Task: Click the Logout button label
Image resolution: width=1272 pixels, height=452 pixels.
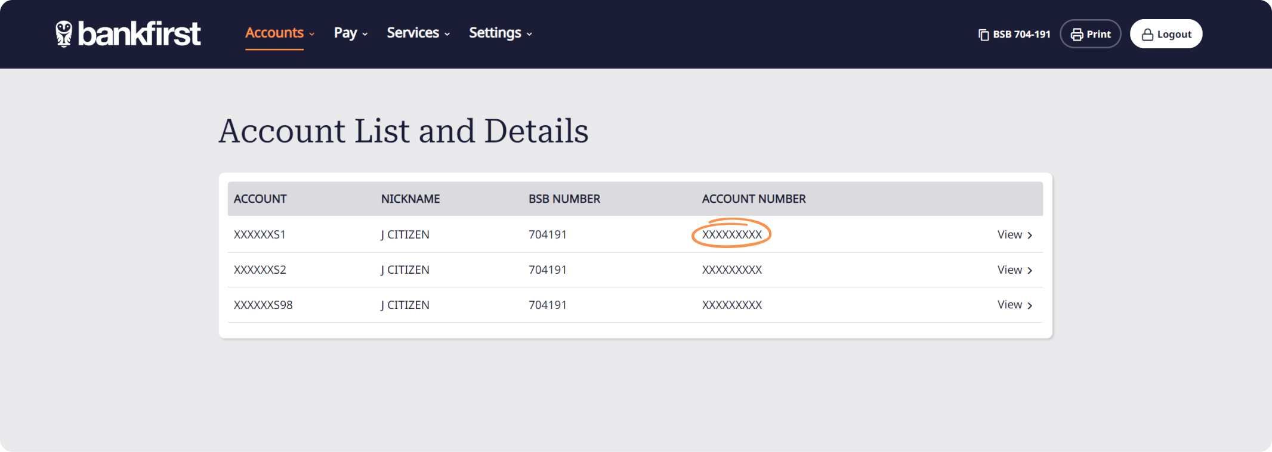Action: click(x=1174, y=35)
